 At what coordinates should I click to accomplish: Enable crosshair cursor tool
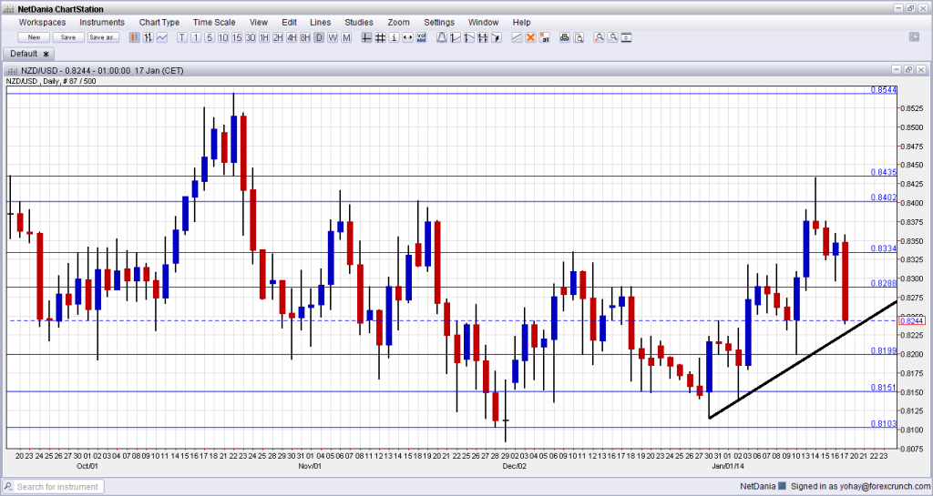coord(366,37)
